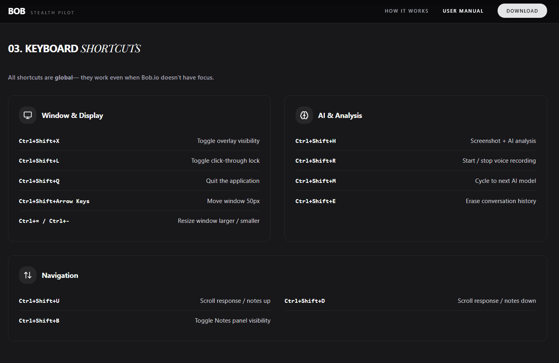Click the bold word "global"
Image resolution: width=559 pixels, height=363 pixels.
64,78
